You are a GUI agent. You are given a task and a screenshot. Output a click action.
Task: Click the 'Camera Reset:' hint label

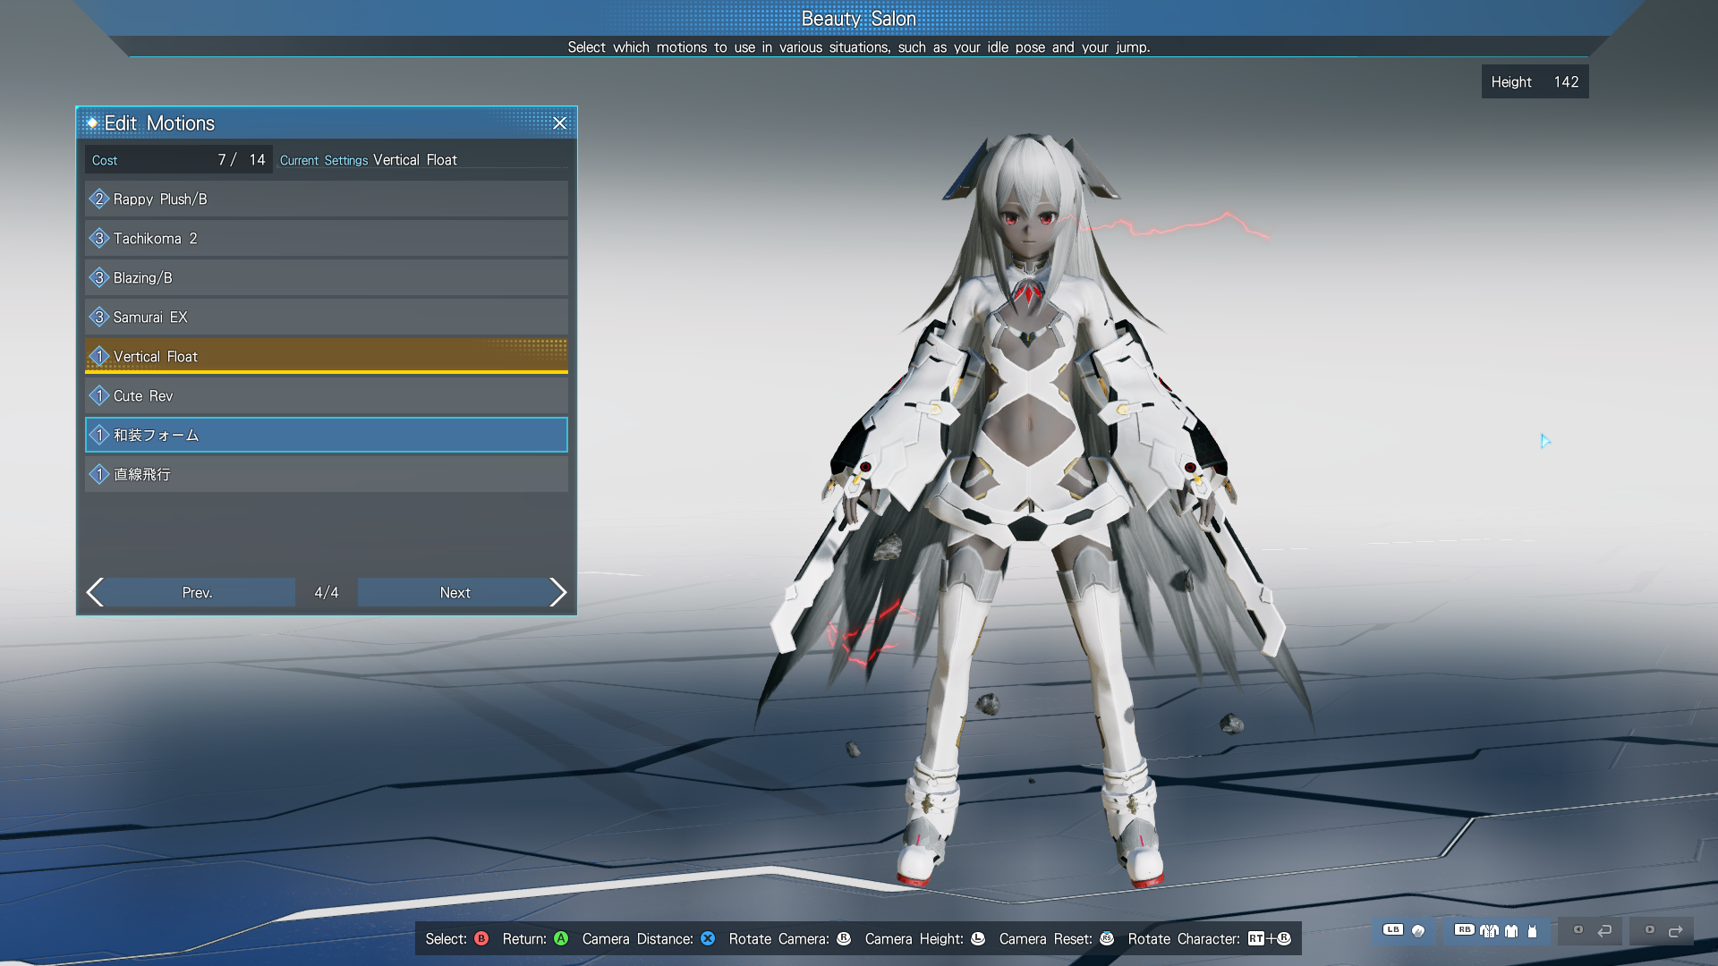point(1046,938)
